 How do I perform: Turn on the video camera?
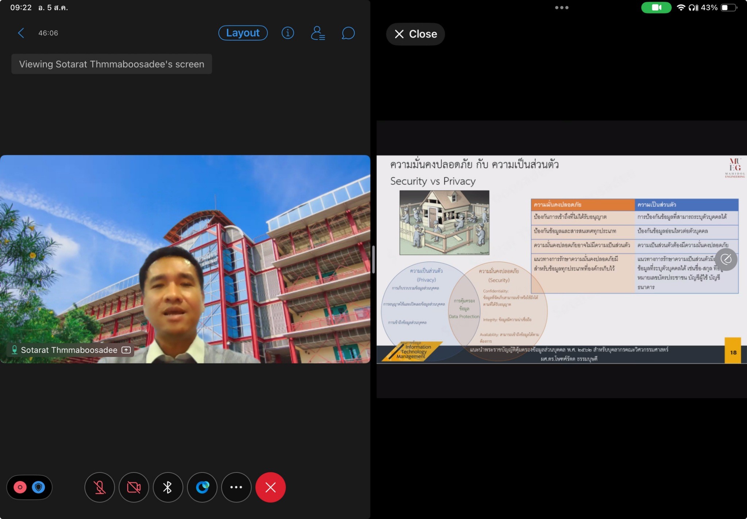click(x=134, y=487)
